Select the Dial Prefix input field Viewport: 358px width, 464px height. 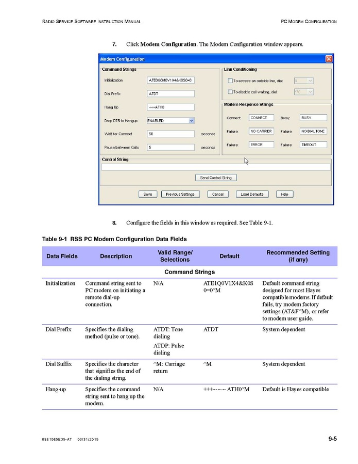pyautogui.click(x=171, y=94)
